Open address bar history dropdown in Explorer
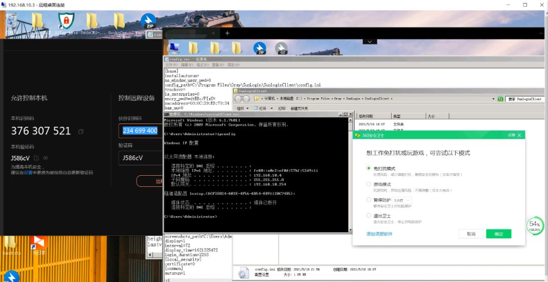 pyautogui.click(x=494, y=99)
